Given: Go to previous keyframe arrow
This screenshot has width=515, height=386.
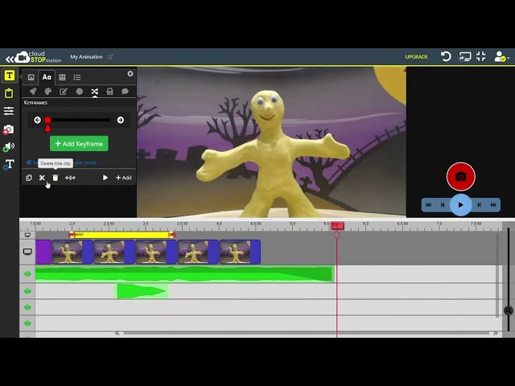Looking at the screenshot, I should point(38,120).
